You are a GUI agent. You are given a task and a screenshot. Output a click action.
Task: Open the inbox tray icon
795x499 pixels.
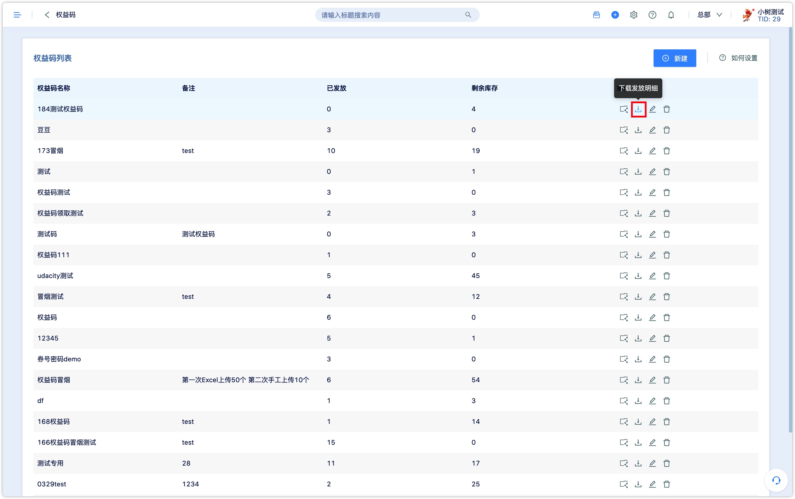596,15
